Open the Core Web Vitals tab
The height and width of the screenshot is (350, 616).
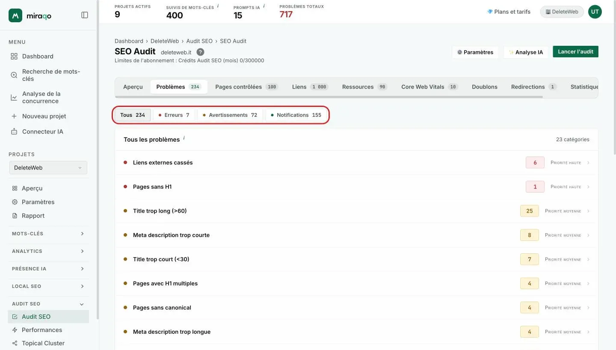tap(429, 87)
